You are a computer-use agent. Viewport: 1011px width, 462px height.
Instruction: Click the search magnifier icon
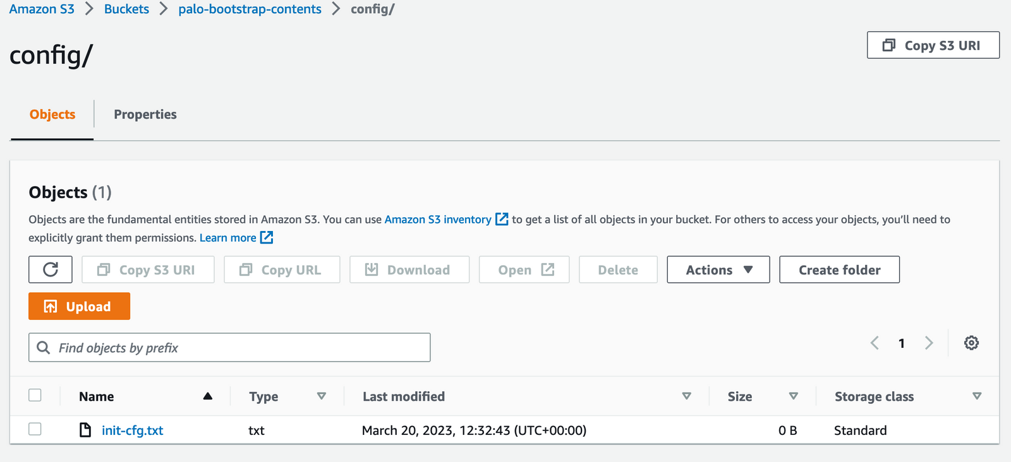coord(44,348)
